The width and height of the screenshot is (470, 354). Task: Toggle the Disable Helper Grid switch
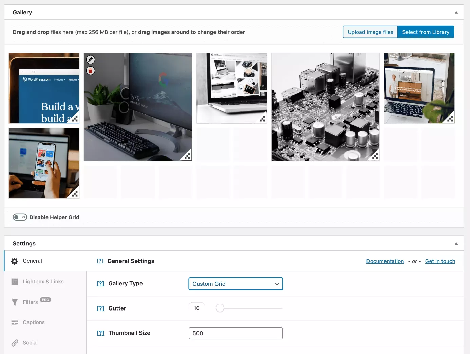coord(20,217)
